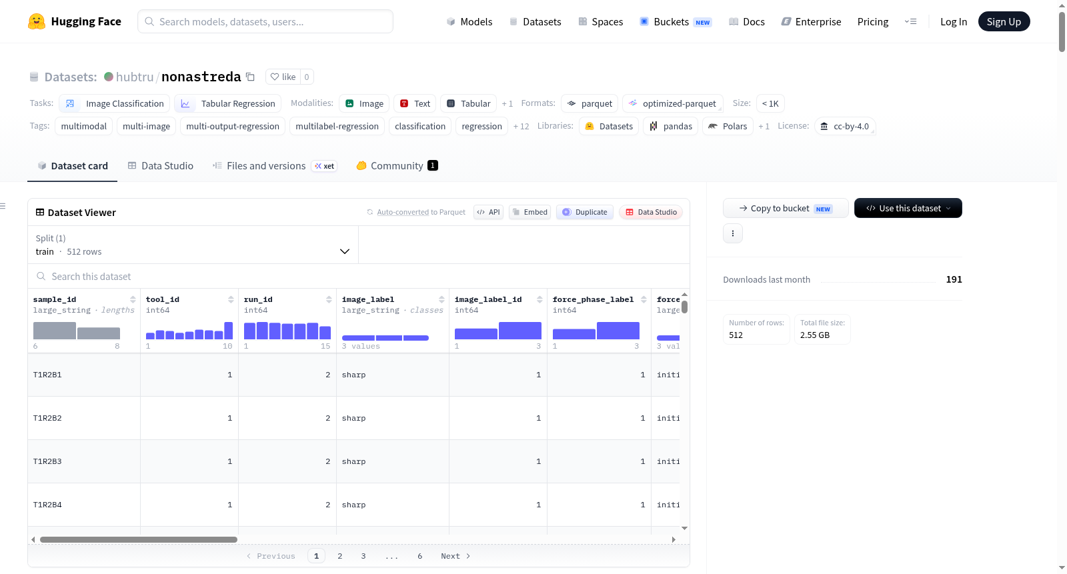
Task: Select the optimized-parquet format tag
Action: (673, 103)
